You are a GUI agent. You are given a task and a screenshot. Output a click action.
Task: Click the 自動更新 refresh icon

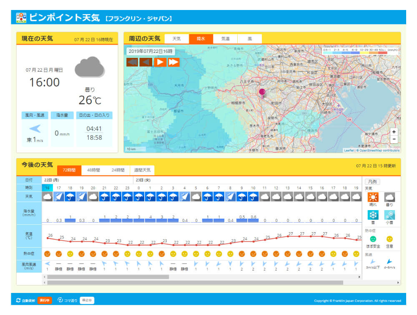[x=18, y=300]
